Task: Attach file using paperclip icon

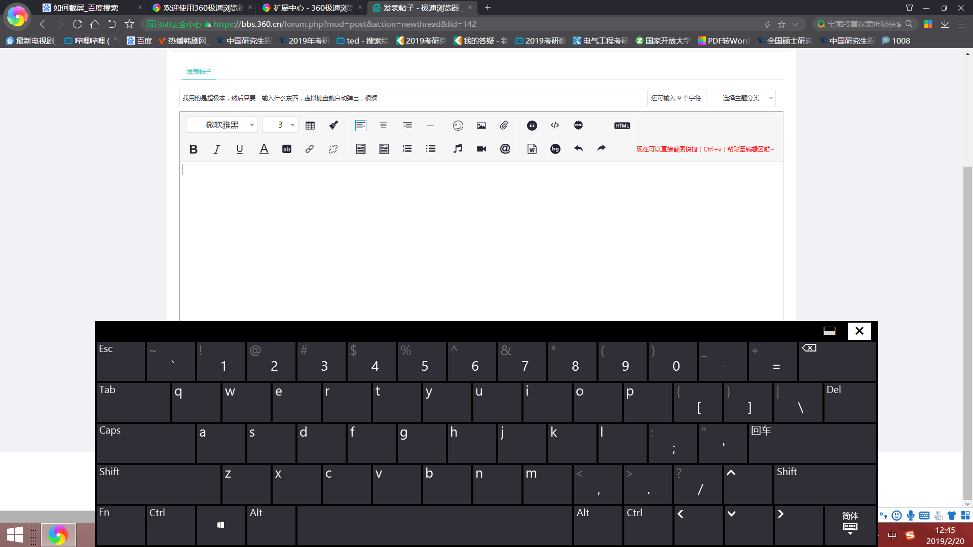Action: pos(504,125)
